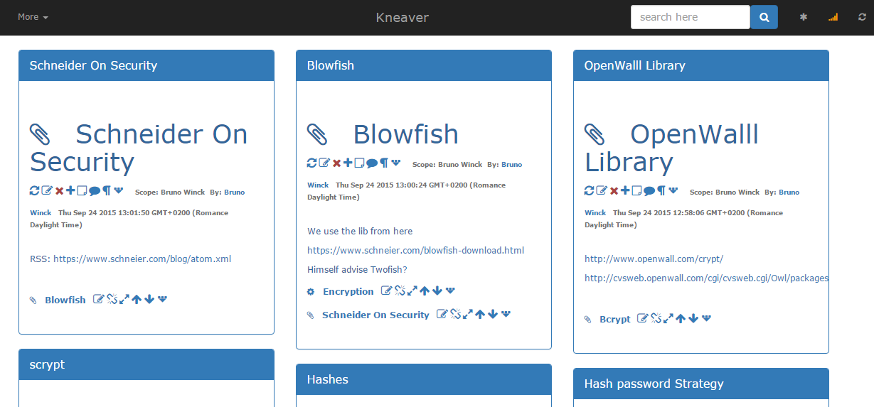874x407 pixels.
Task: Unlink the Encryption relation
Action: pos(400,291)
